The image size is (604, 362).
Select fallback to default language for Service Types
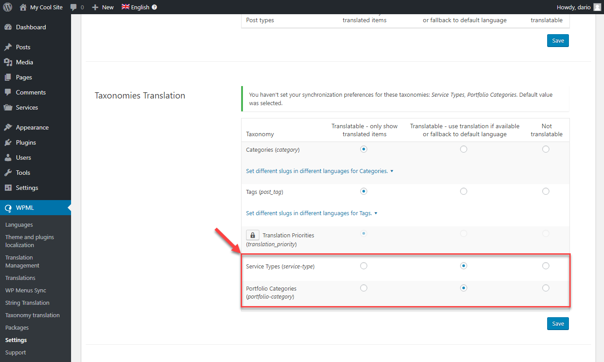click(464, 266)
